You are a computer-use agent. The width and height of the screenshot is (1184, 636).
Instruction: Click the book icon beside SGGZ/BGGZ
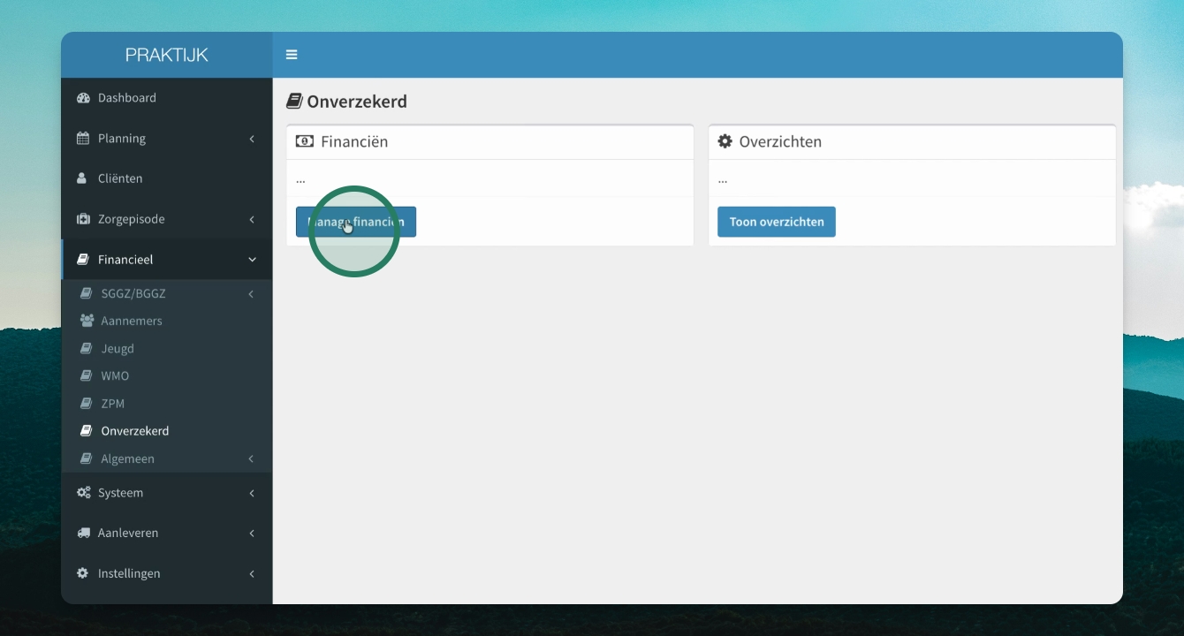(86, 293)
